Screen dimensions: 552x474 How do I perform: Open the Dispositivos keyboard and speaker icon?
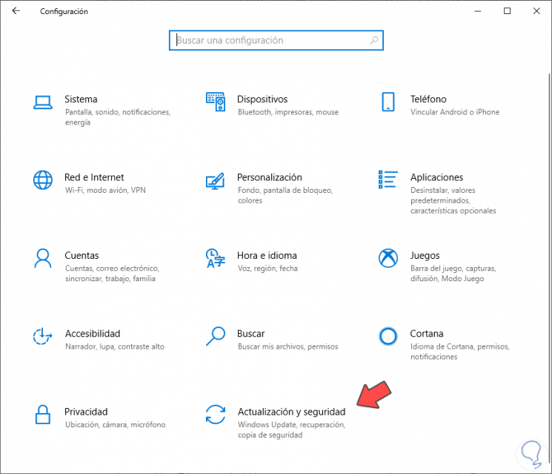(216, 102)
